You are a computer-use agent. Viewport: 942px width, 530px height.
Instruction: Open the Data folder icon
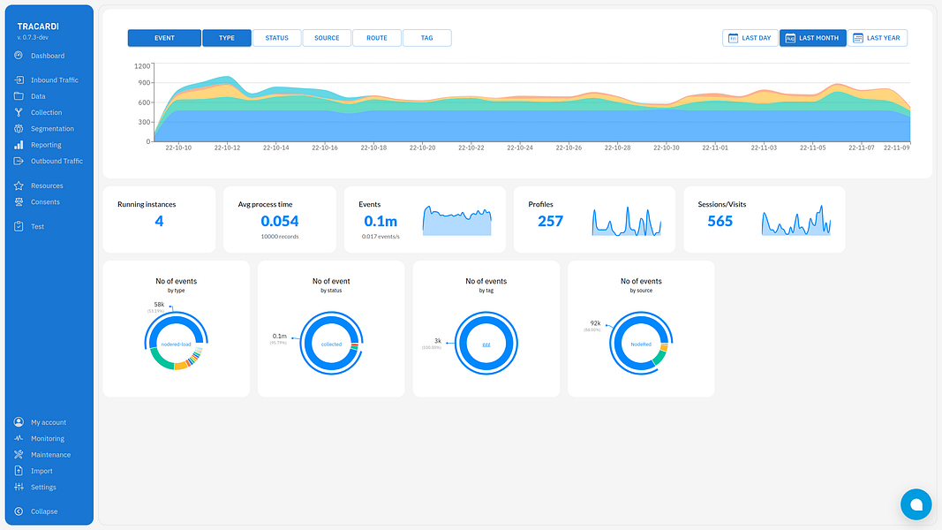click(19, 95)
